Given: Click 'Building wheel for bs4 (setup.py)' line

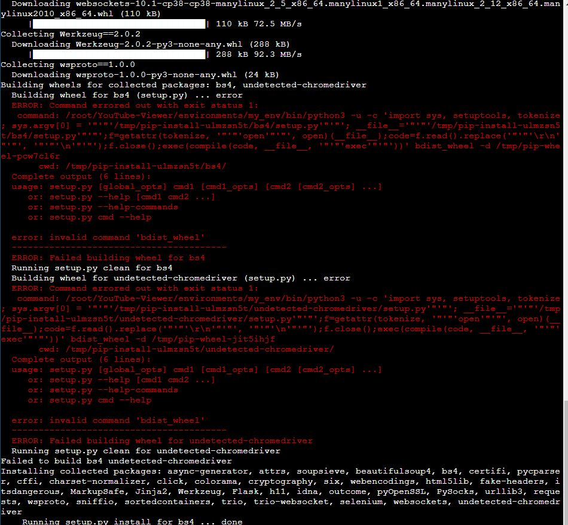Looking at the screenshot, I should coord(127,95).
